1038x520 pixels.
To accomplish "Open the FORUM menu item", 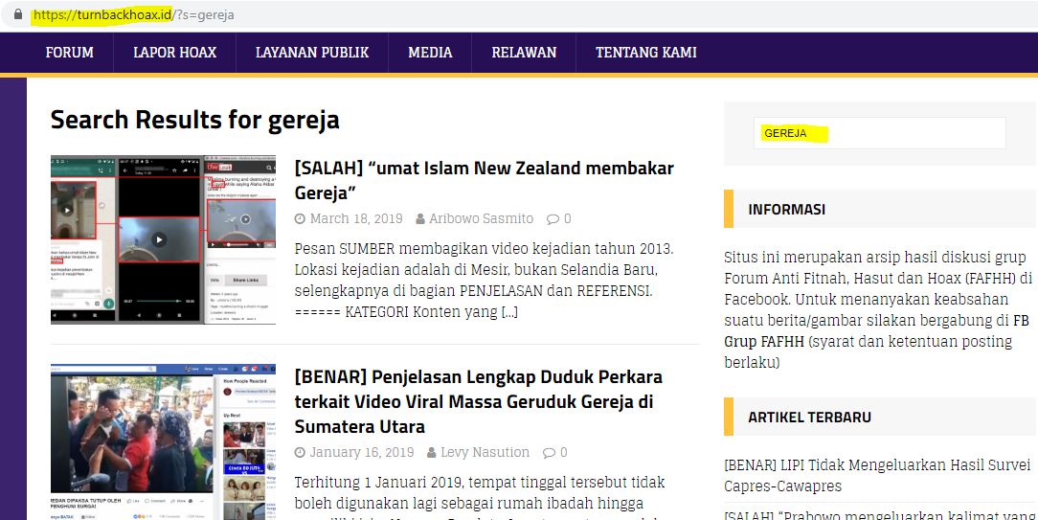I will 70,53.
